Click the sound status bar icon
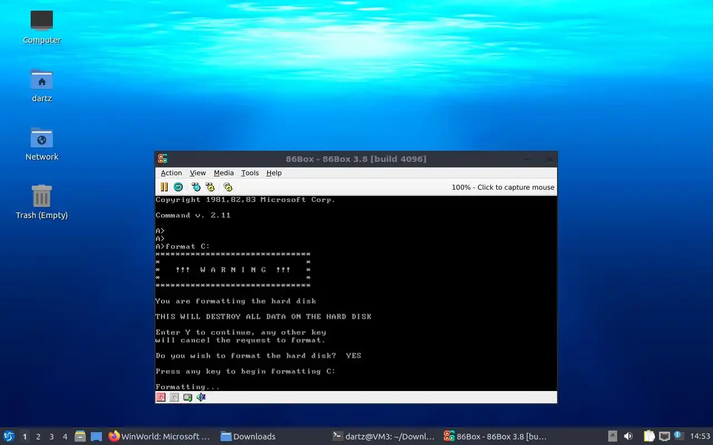Screen dimensions: 713x445 201,397
